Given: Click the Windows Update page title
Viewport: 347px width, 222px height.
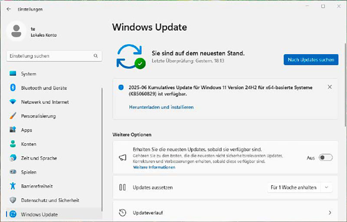Looking at the screenshot, I should (x=150, y=27).
